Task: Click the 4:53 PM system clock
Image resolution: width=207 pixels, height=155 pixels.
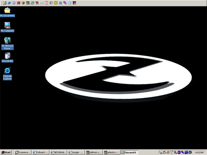Action: [199, 153]
